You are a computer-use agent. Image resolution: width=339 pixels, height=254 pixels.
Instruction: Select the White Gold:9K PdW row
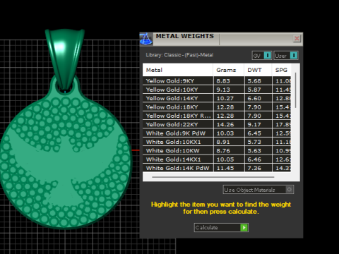point(217,133)
